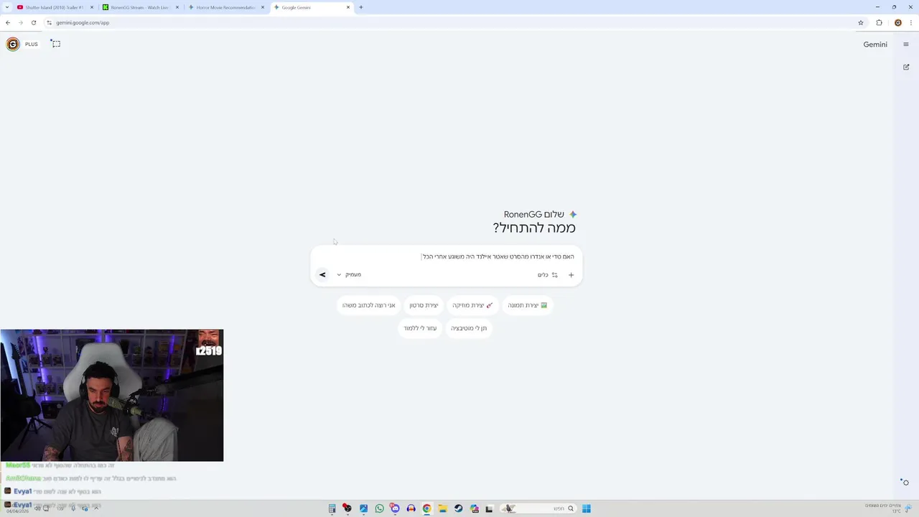Open Steam from the taskbar
Image resolution: width=919 pixels, height=517 pixels.
tap(458, 508)
